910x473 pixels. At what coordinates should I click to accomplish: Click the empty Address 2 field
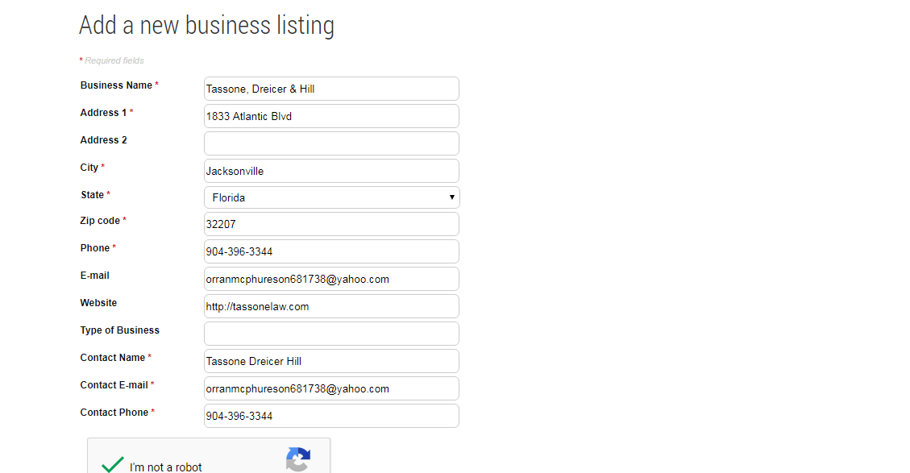(x=331, y=143)
